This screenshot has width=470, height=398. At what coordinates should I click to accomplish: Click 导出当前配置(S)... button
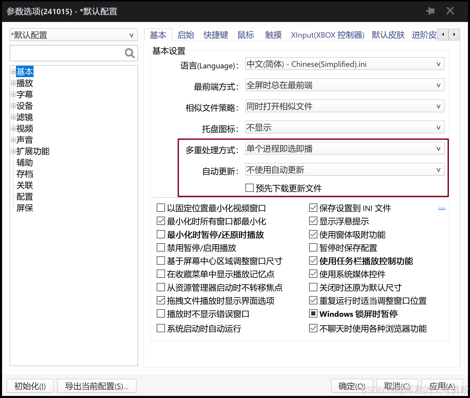(x=97, y=386)
